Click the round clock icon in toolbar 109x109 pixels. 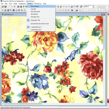pos(66,7)
